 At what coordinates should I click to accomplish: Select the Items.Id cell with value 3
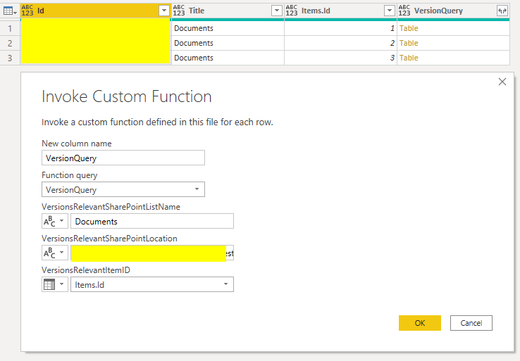pyautogui.click(x=340, y=58)
